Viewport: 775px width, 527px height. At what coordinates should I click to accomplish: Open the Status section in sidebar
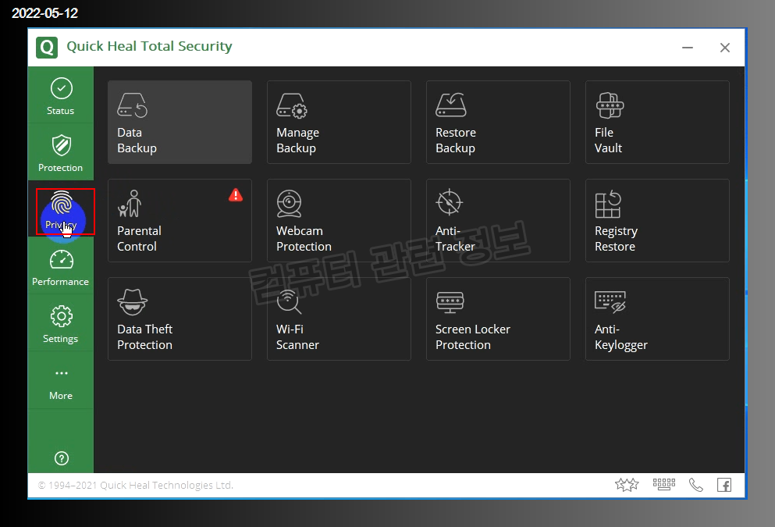(61, 96)
